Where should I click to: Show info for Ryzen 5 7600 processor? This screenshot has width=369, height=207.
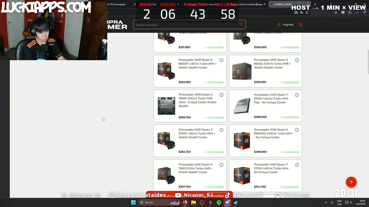221,165
